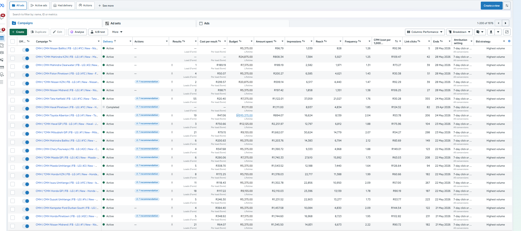The width and height of the screenshot is (521, 231).
Task: Expand the More dropdown menu
Action: pos(117,32)
